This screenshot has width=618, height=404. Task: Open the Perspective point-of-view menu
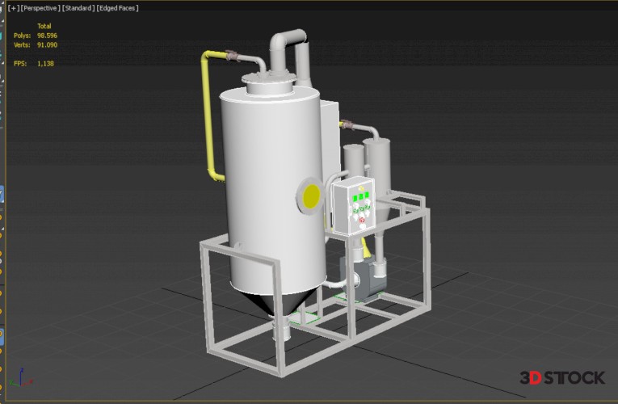coord(40,8)
